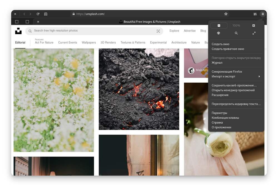The width and height of the screenshot is (278, 188).
Task: Switch to the Wallpapers category tab
Action: coord(89,43)
